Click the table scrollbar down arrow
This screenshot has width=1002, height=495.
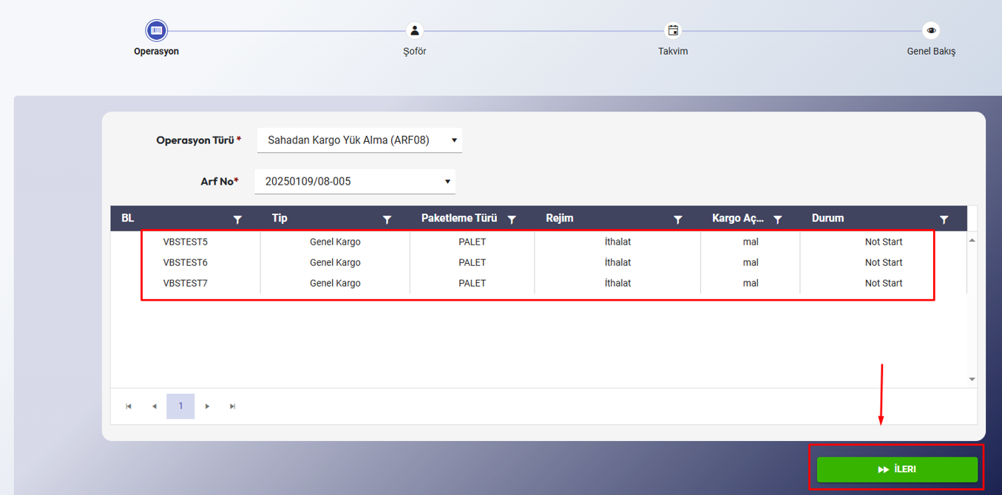click(972, 379)
